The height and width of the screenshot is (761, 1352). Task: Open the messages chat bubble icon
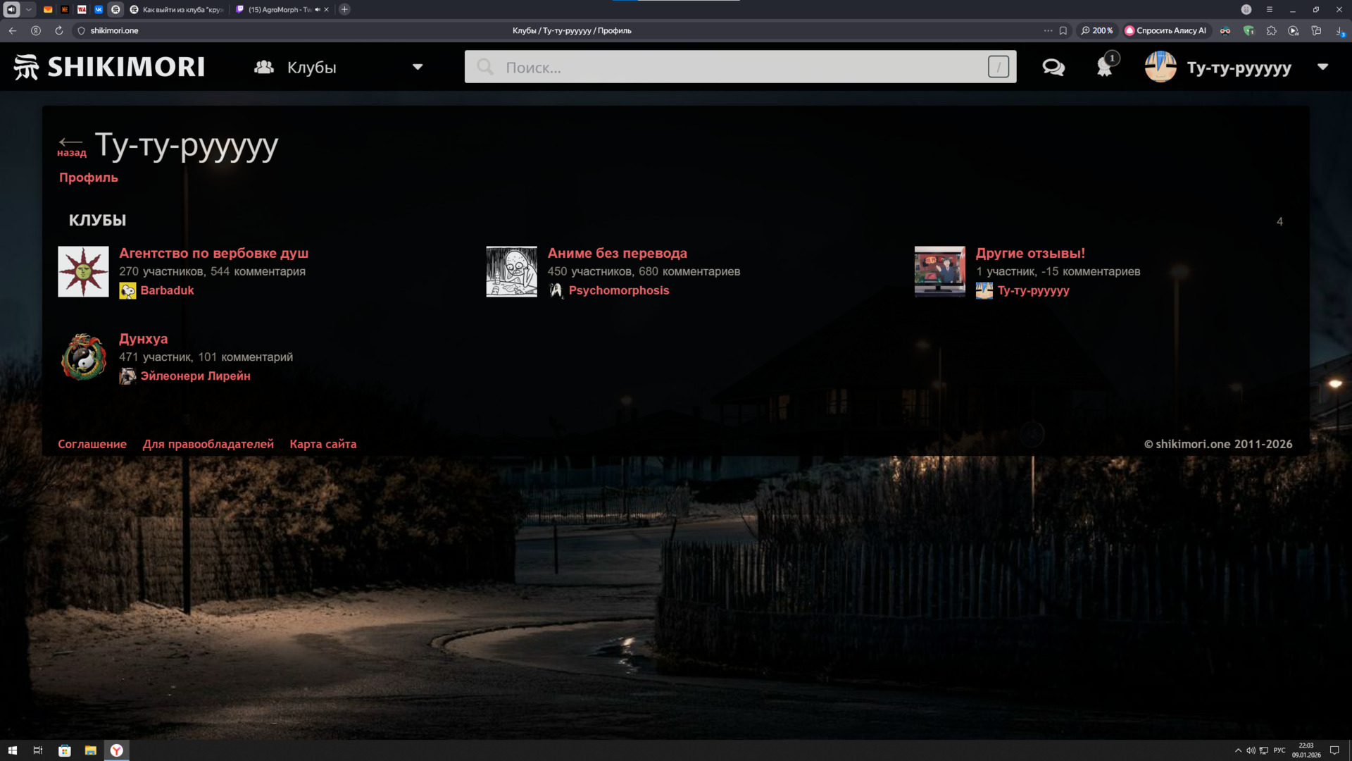(x=1053, y=68)
